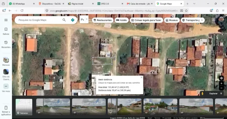This screenshot has width=227, height=119.
Task: Open Sítio do Ceará recent place
Action: pyautogui.click(x=6, y=74)
